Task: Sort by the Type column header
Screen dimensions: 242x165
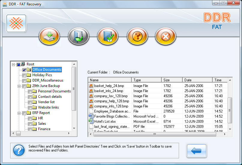Action: point(146,80)
